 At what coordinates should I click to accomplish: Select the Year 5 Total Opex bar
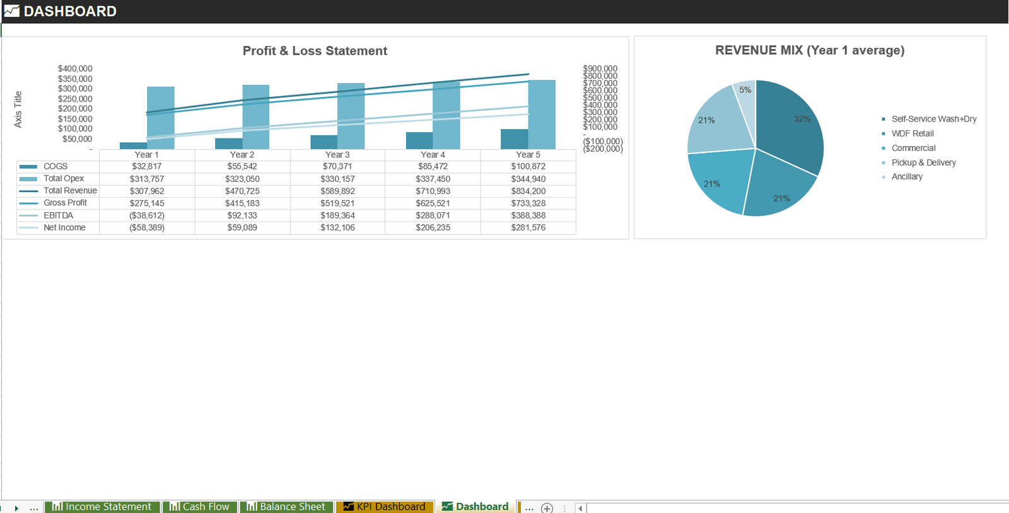[x=542, y=115]
